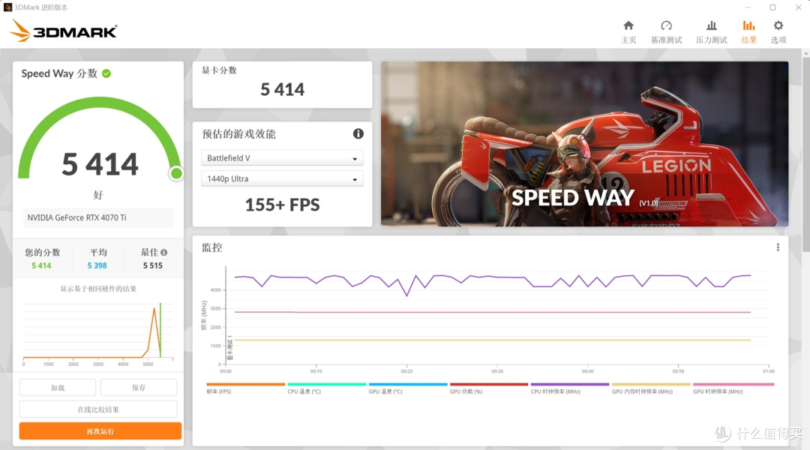Click the 最佳 score value 5 515
810x450 pixels.
coord(153,265)
